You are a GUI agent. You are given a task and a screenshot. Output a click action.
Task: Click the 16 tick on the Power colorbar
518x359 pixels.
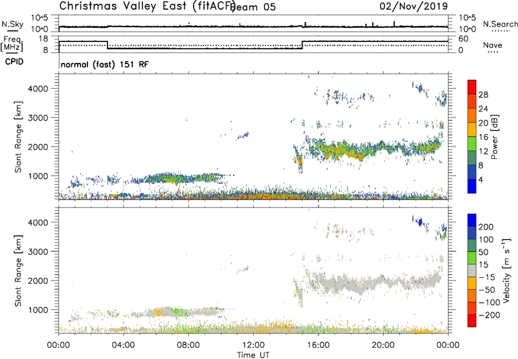[x=483, y=137]
